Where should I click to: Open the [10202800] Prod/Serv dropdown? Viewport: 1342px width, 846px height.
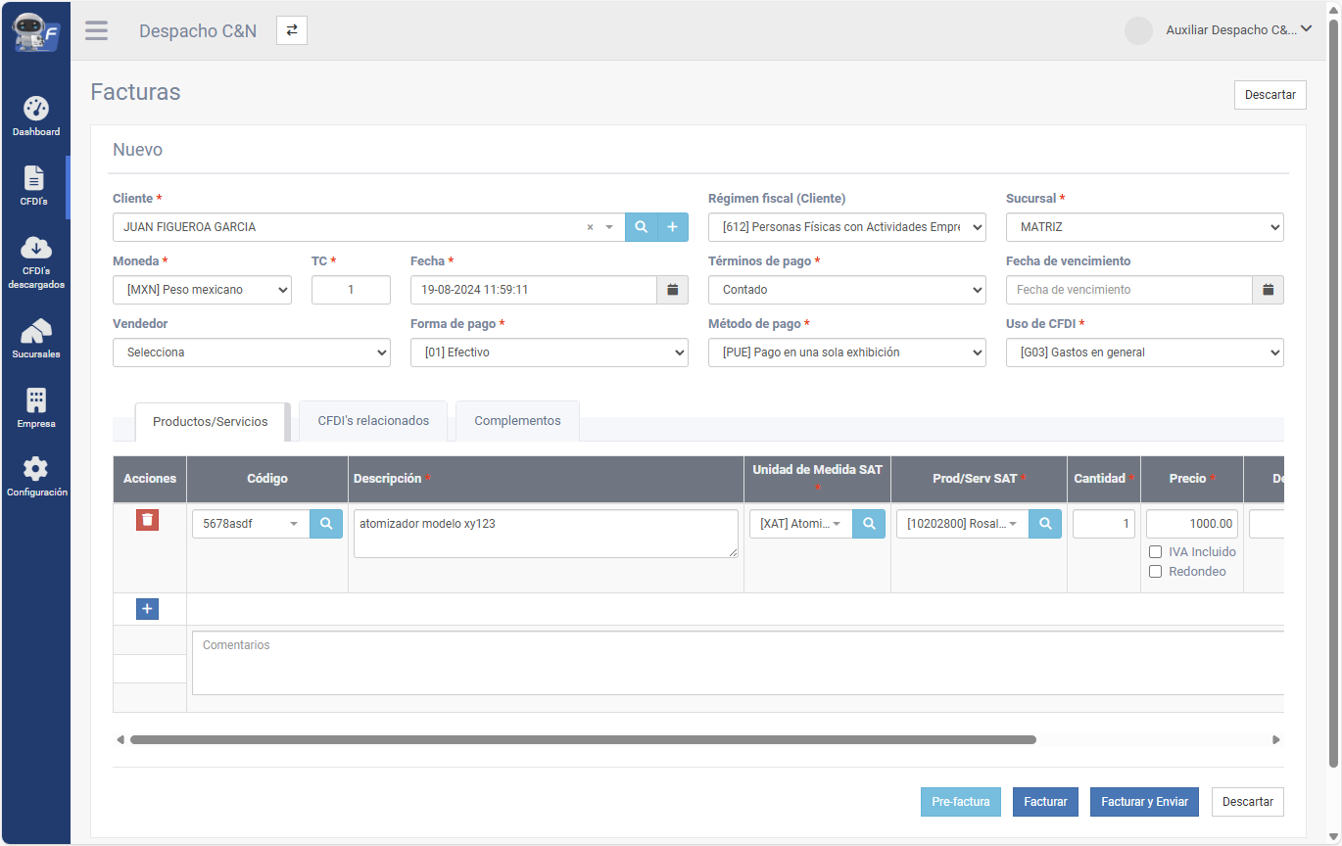963,524
